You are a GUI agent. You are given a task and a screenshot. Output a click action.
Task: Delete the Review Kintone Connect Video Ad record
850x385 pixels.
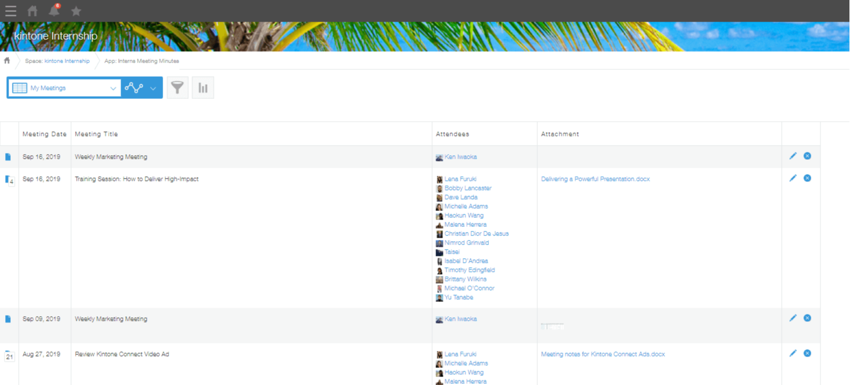tap(807, 354)
